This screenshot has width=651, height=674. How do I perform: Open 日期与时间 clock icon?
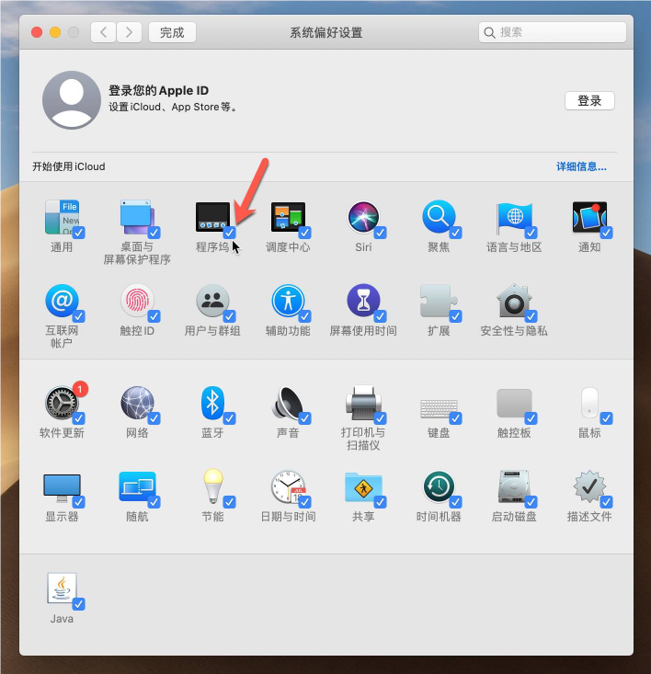(288, 486)
